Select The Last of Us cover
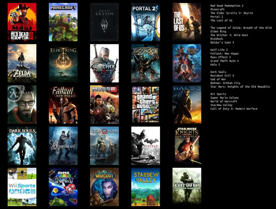276x209 pixels. pyautogui.click(x=187, y=22)
